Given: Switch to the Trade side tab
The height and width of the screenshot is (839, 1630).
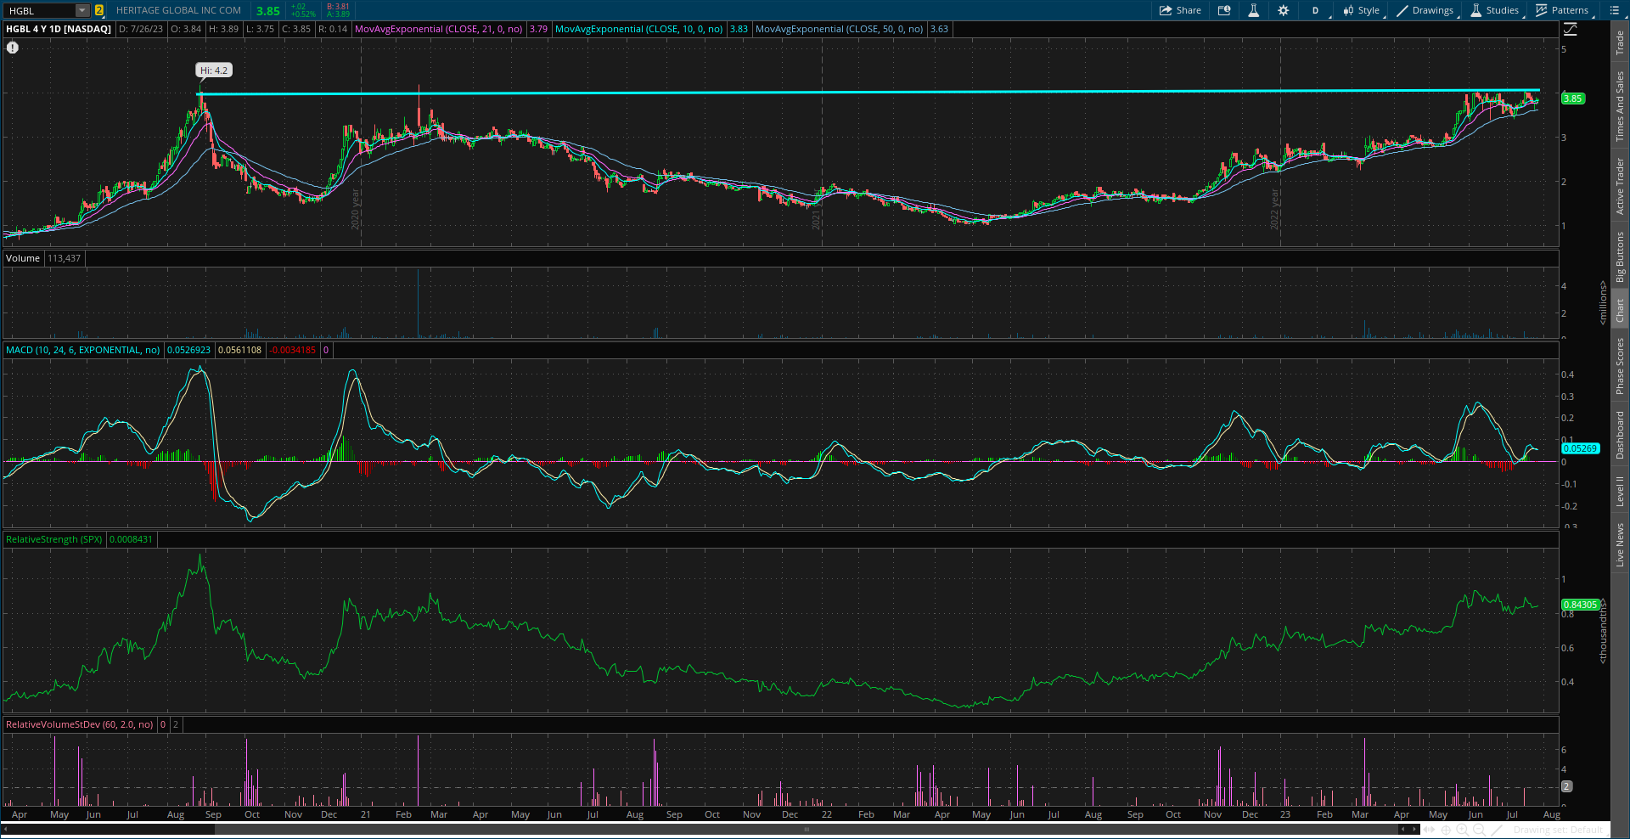Looking at the screenshot, I should tap(1620, 42).
